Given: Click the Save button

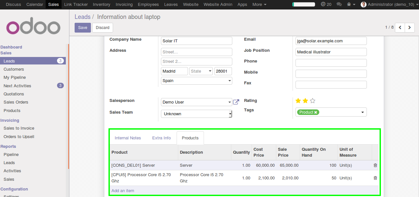Looking at the screenshot, I should [83, 28].
